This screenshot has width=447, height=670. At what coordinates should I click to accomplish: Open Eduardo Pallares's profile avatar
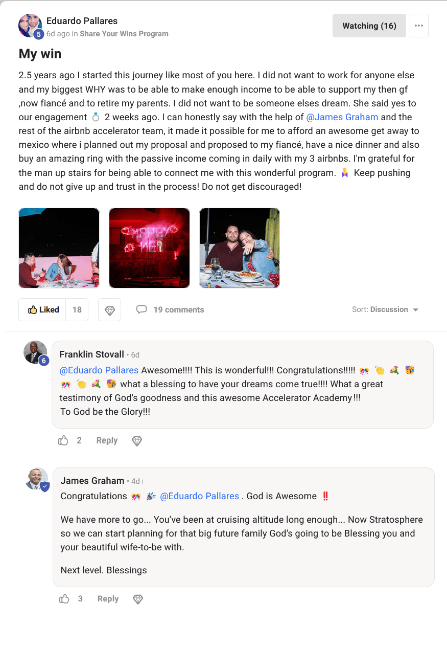pyautogui.click(x=30, y=26)
